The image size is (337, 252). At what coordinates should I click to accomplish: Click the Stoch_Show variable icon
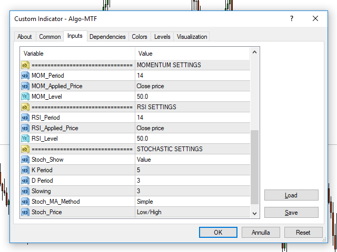coord(25,160)
